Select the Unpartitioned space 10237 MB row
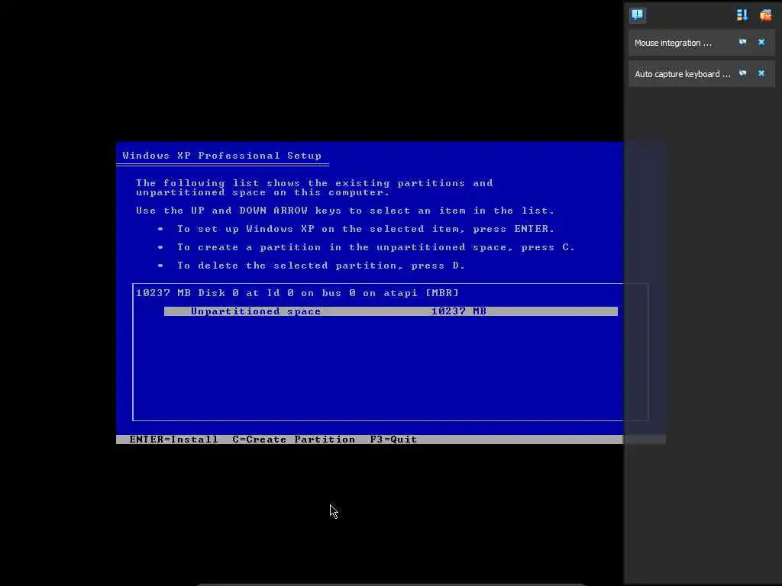The height and width of the screenshot is (586, 782). point(390,311)
